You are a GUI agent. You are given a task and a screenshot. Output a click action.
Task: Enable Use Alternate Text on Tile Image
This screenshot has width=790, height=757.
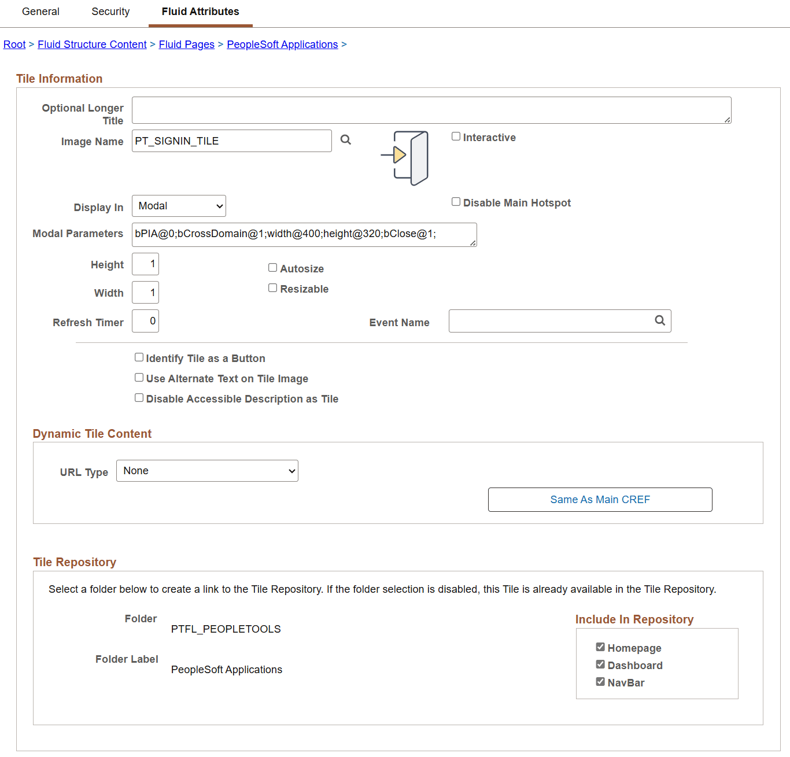[139, 377]
